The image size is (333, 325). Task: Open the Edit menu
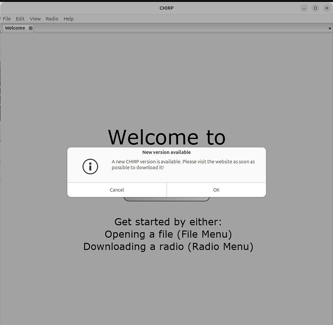pos(20,19)
